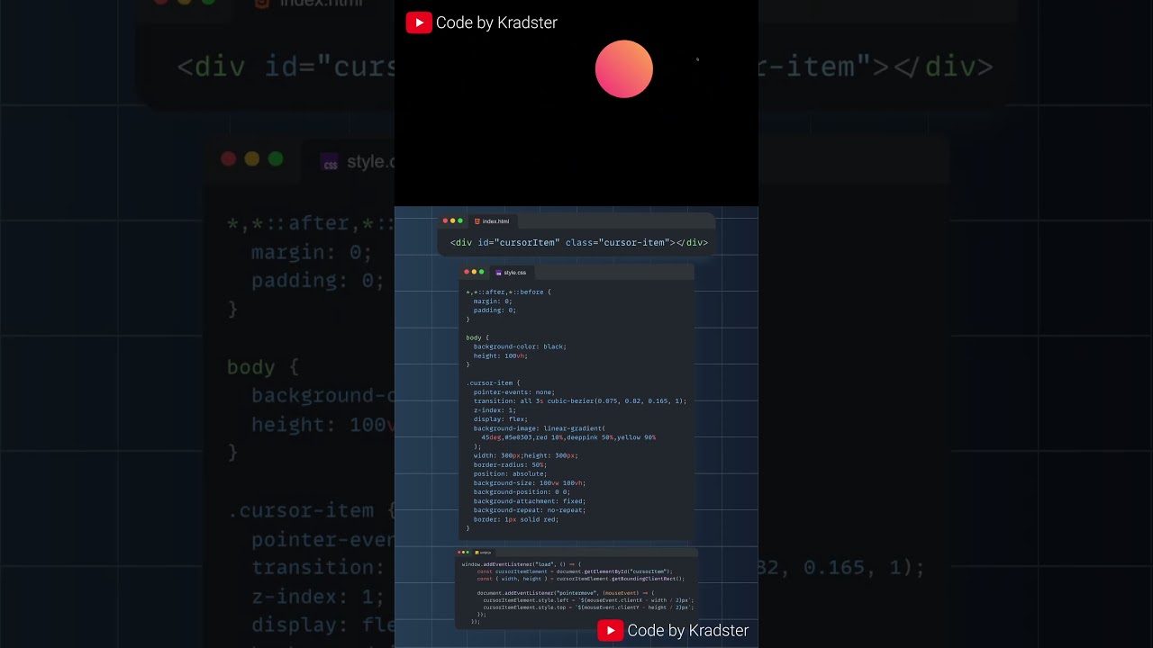Viewport: 1153px width, 648px height.
Task: Click the yellow dot of the style.css window
Action: [x=474, y=272]
